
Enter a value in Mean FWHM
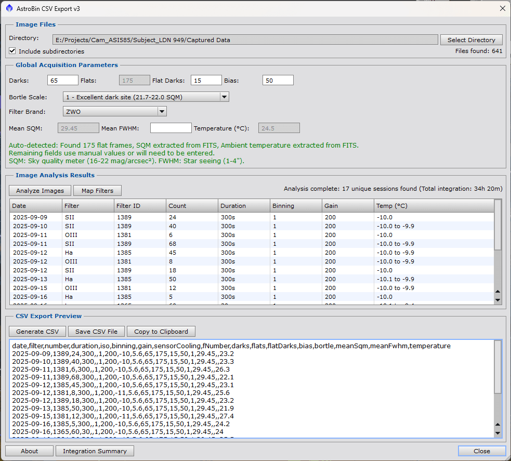(171, 127)
